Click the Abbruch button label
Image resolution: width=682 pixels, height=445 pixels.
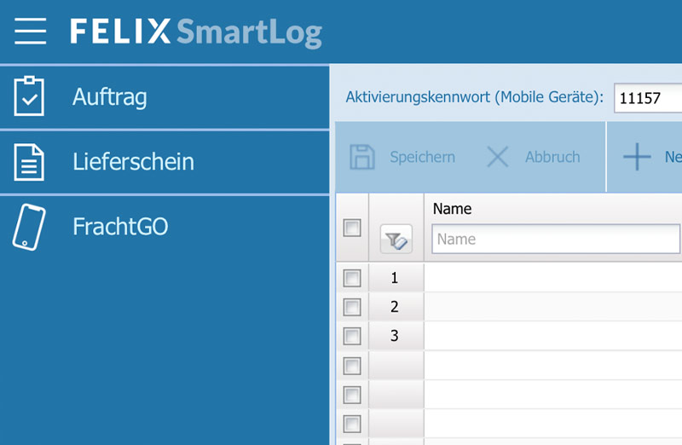(x=552, y=157)
